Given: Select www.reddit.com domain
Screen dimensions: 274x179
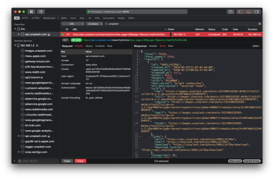Looking at the screenshot, I should click(35, 72).
